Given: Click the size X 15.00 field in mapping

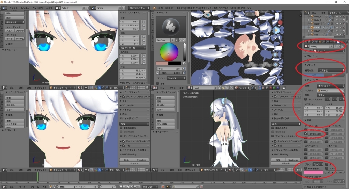Looking at the screenshot, I should (335, 108).
